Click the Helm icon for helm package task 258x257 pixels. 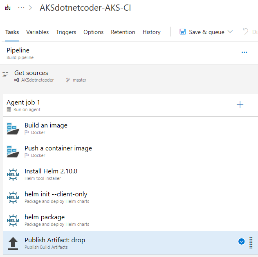click(13, 221)
